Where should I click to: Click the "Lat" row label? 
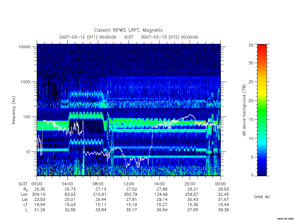coord(25,200)
